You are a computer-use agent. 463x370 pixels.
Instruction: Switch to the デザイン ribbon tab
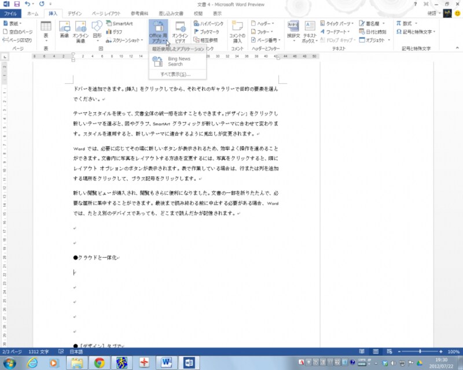(x=74, y=14)
